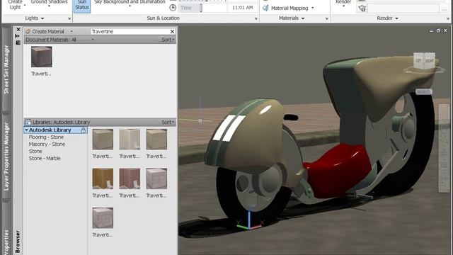Select the Flooring - Stone category
This screenshot has height=255, width=453.
(x=46, y=137)
